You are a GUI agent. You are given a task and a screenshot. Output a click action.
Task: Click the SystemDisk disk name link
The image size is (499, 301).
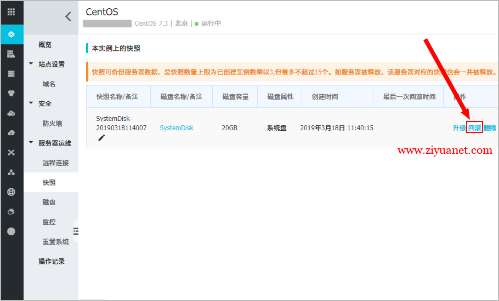tap(177, 128)
